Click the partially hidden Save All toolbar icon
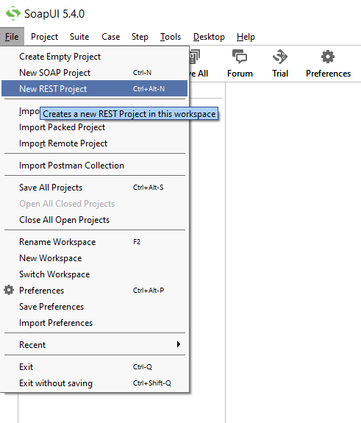The width and height of the screenshot is (361, 423). [195, 57]
